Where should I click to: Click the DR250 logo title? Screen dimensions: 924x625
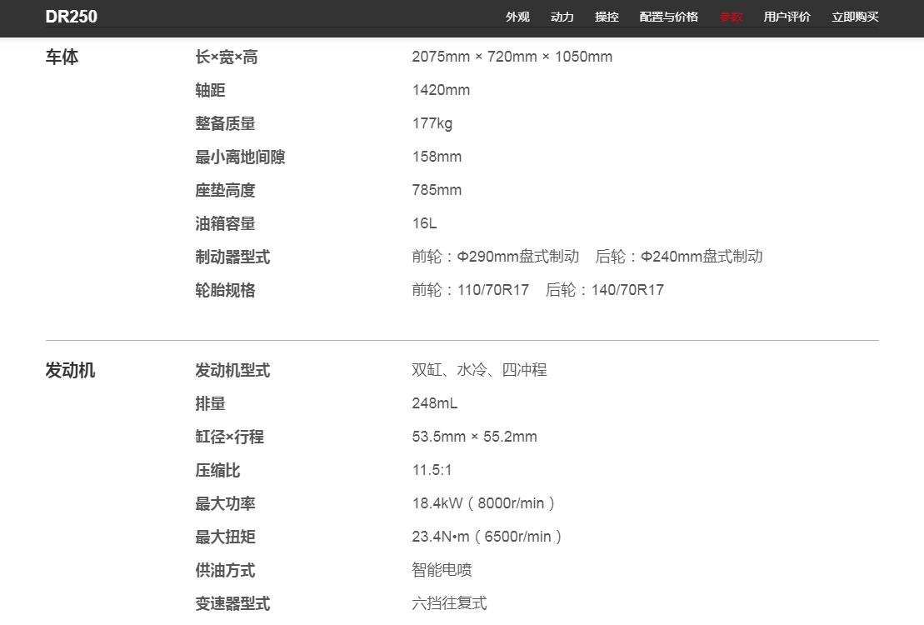point(72,17)
